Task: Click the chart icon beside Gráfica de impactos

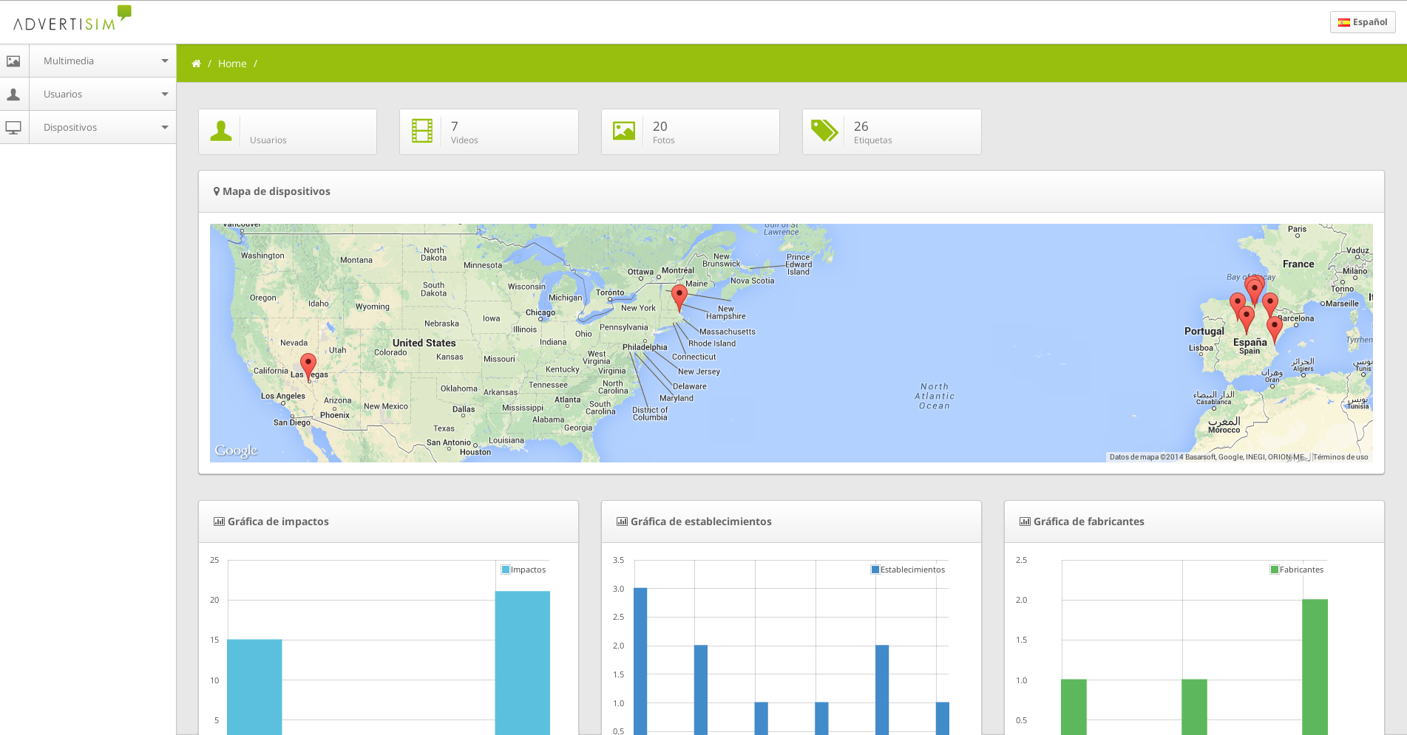Action: (219, 522)
